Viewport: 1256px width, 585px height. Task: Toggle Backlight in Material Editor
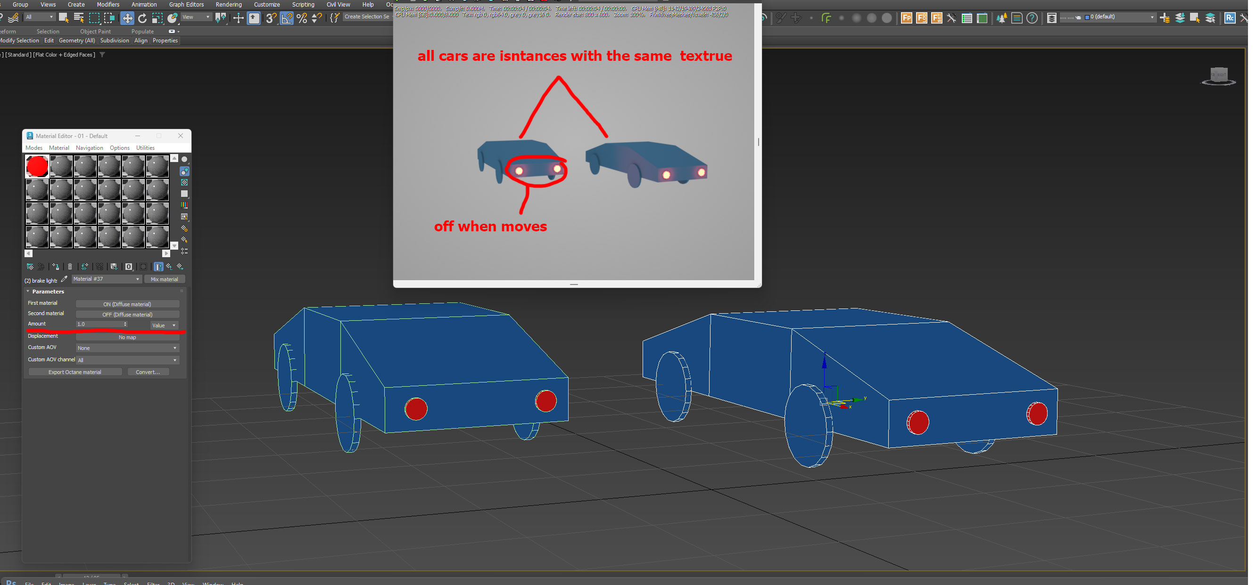184,171
